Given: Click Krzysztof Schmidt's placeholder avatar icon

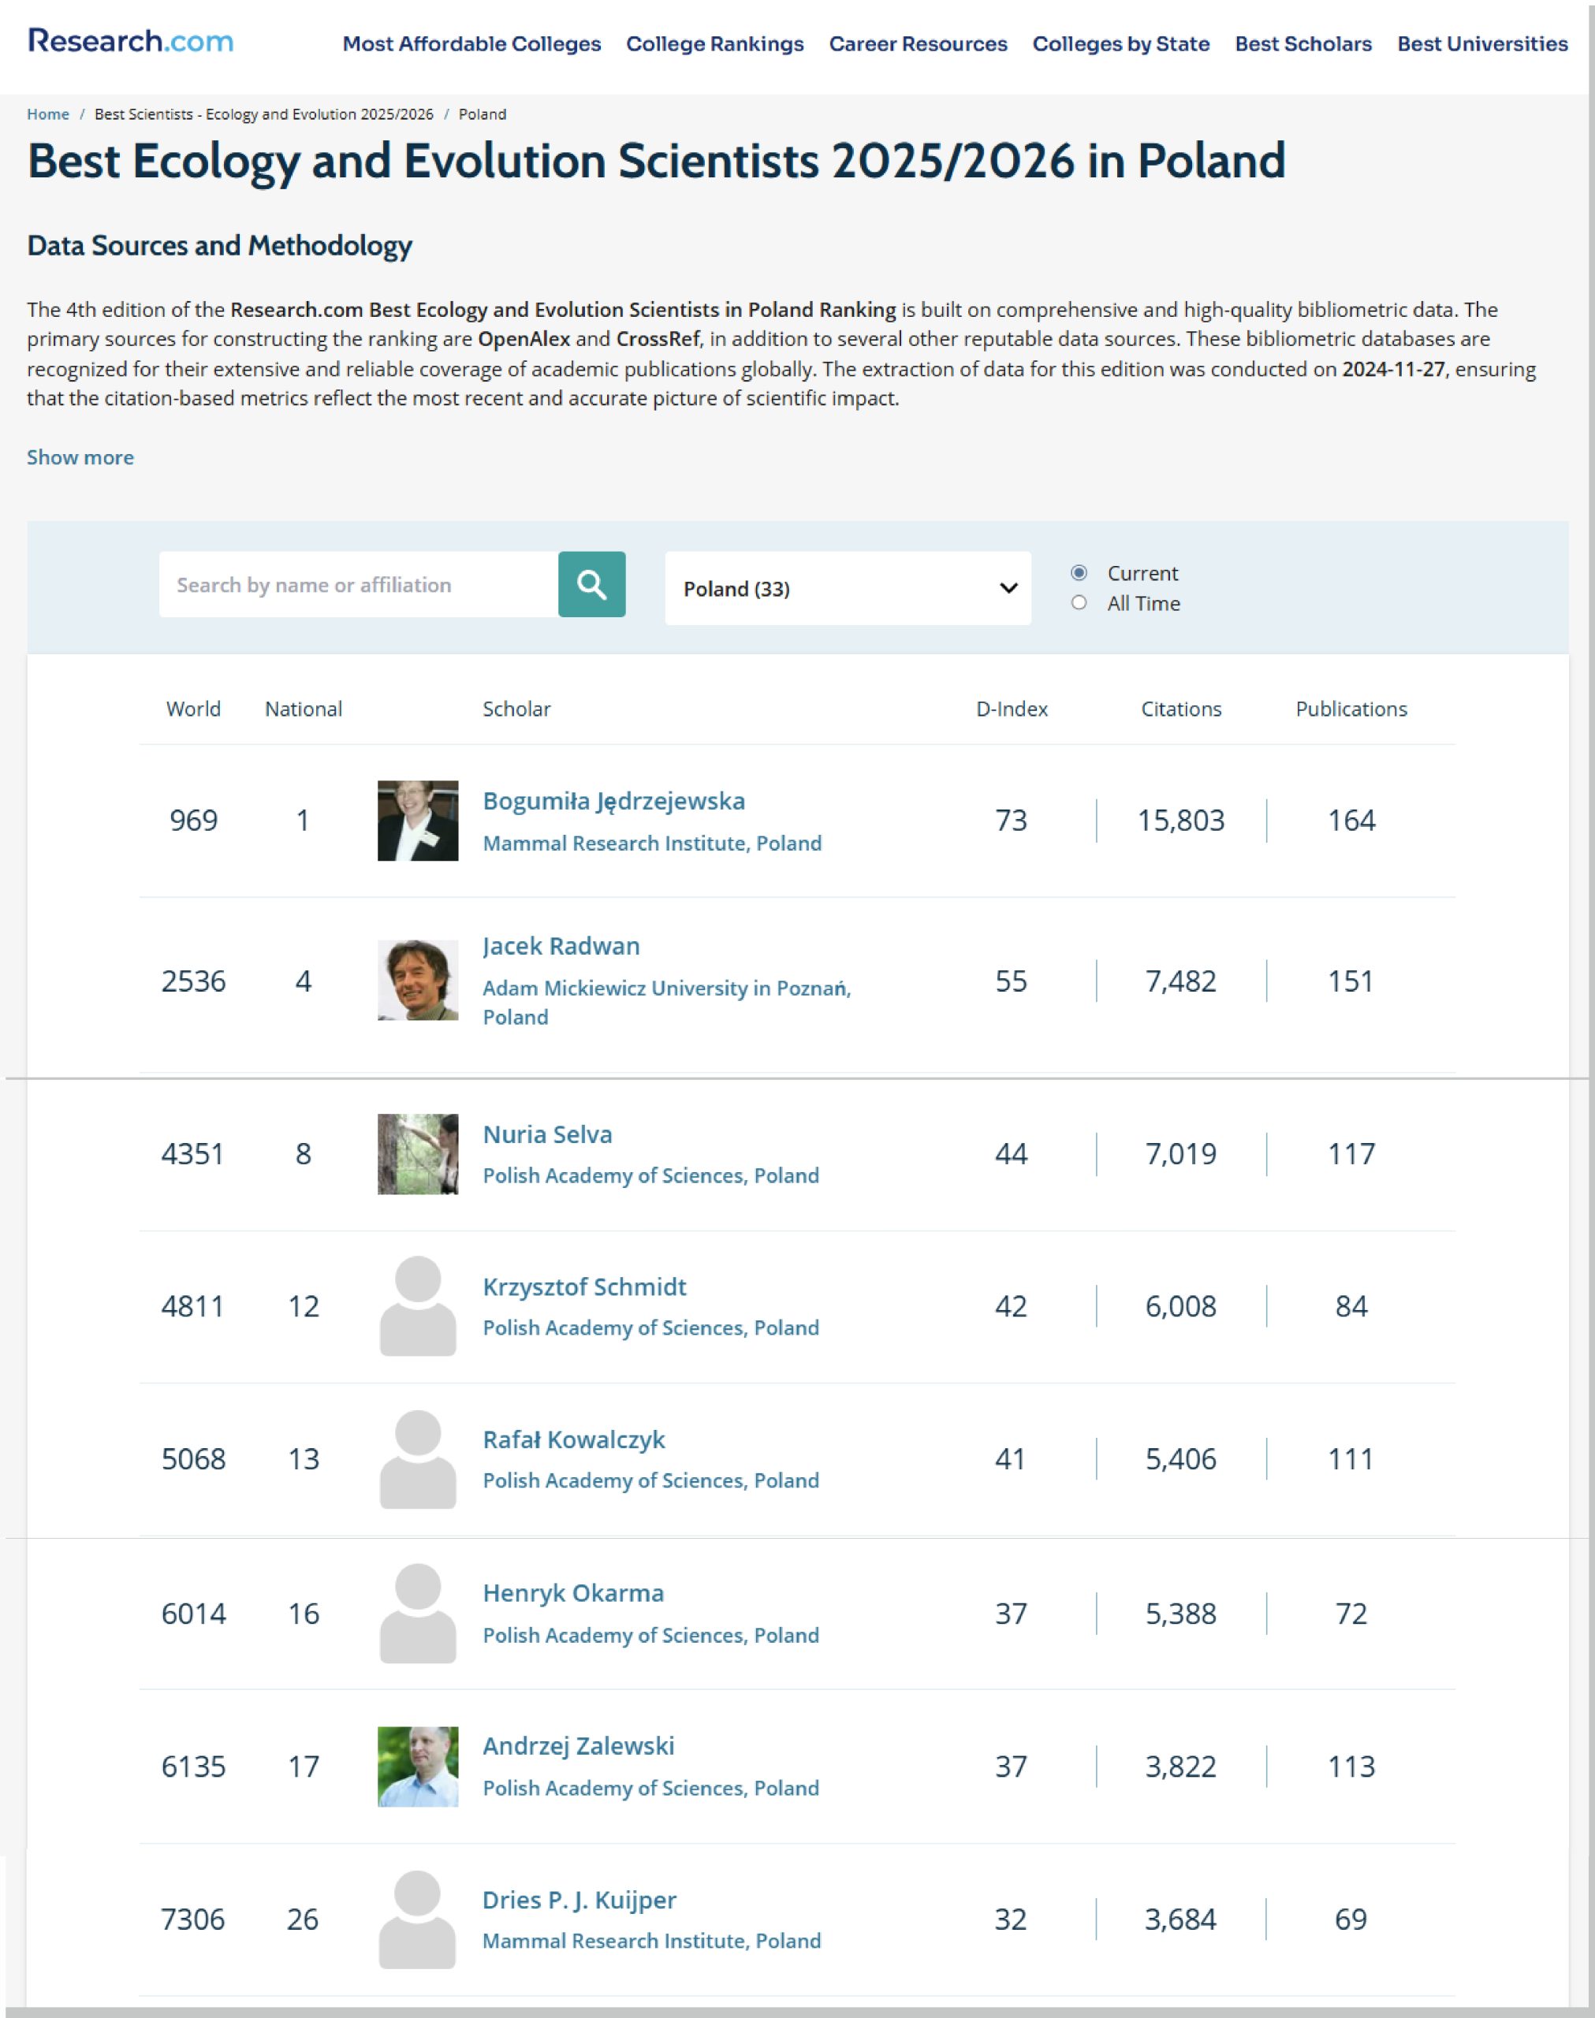Looking at the screenshot, I should (417, 1305).
